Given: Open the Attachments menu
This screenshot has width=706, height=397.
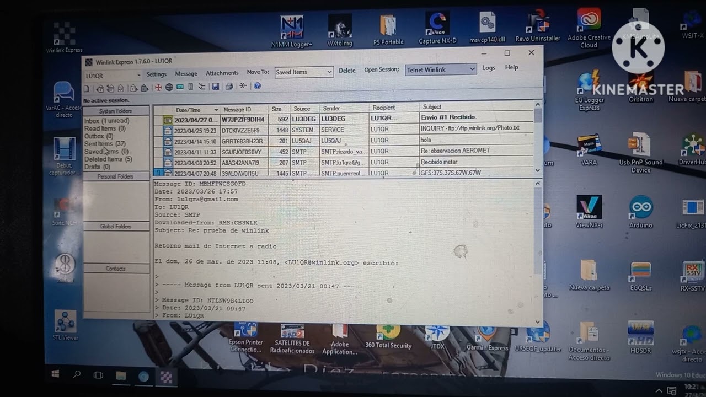Looking at the screenshot, I should pos(222,73).
